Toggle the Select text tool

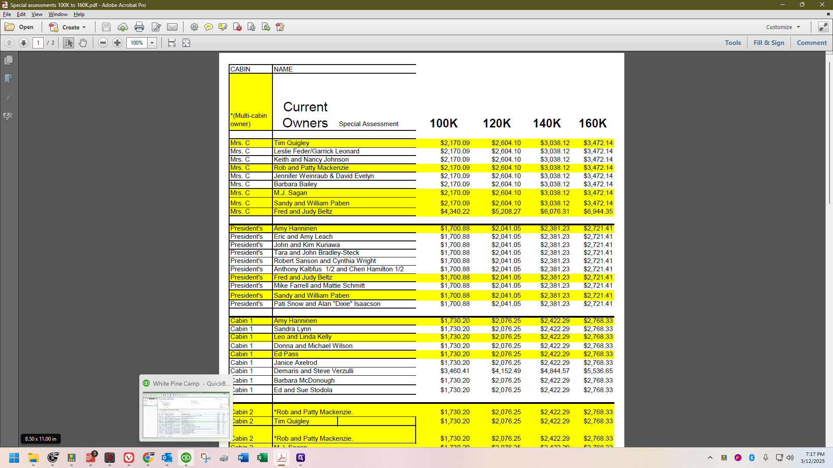pyautogui.click(x=69, y=43)
